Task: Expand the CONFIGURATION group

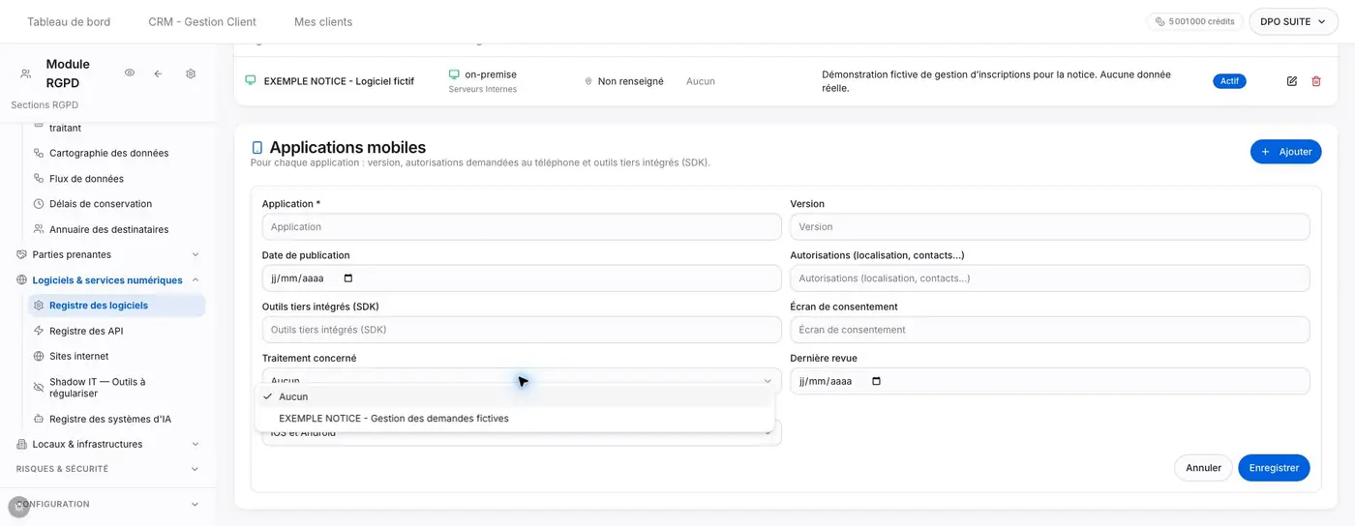Action: tap(196, 504)
